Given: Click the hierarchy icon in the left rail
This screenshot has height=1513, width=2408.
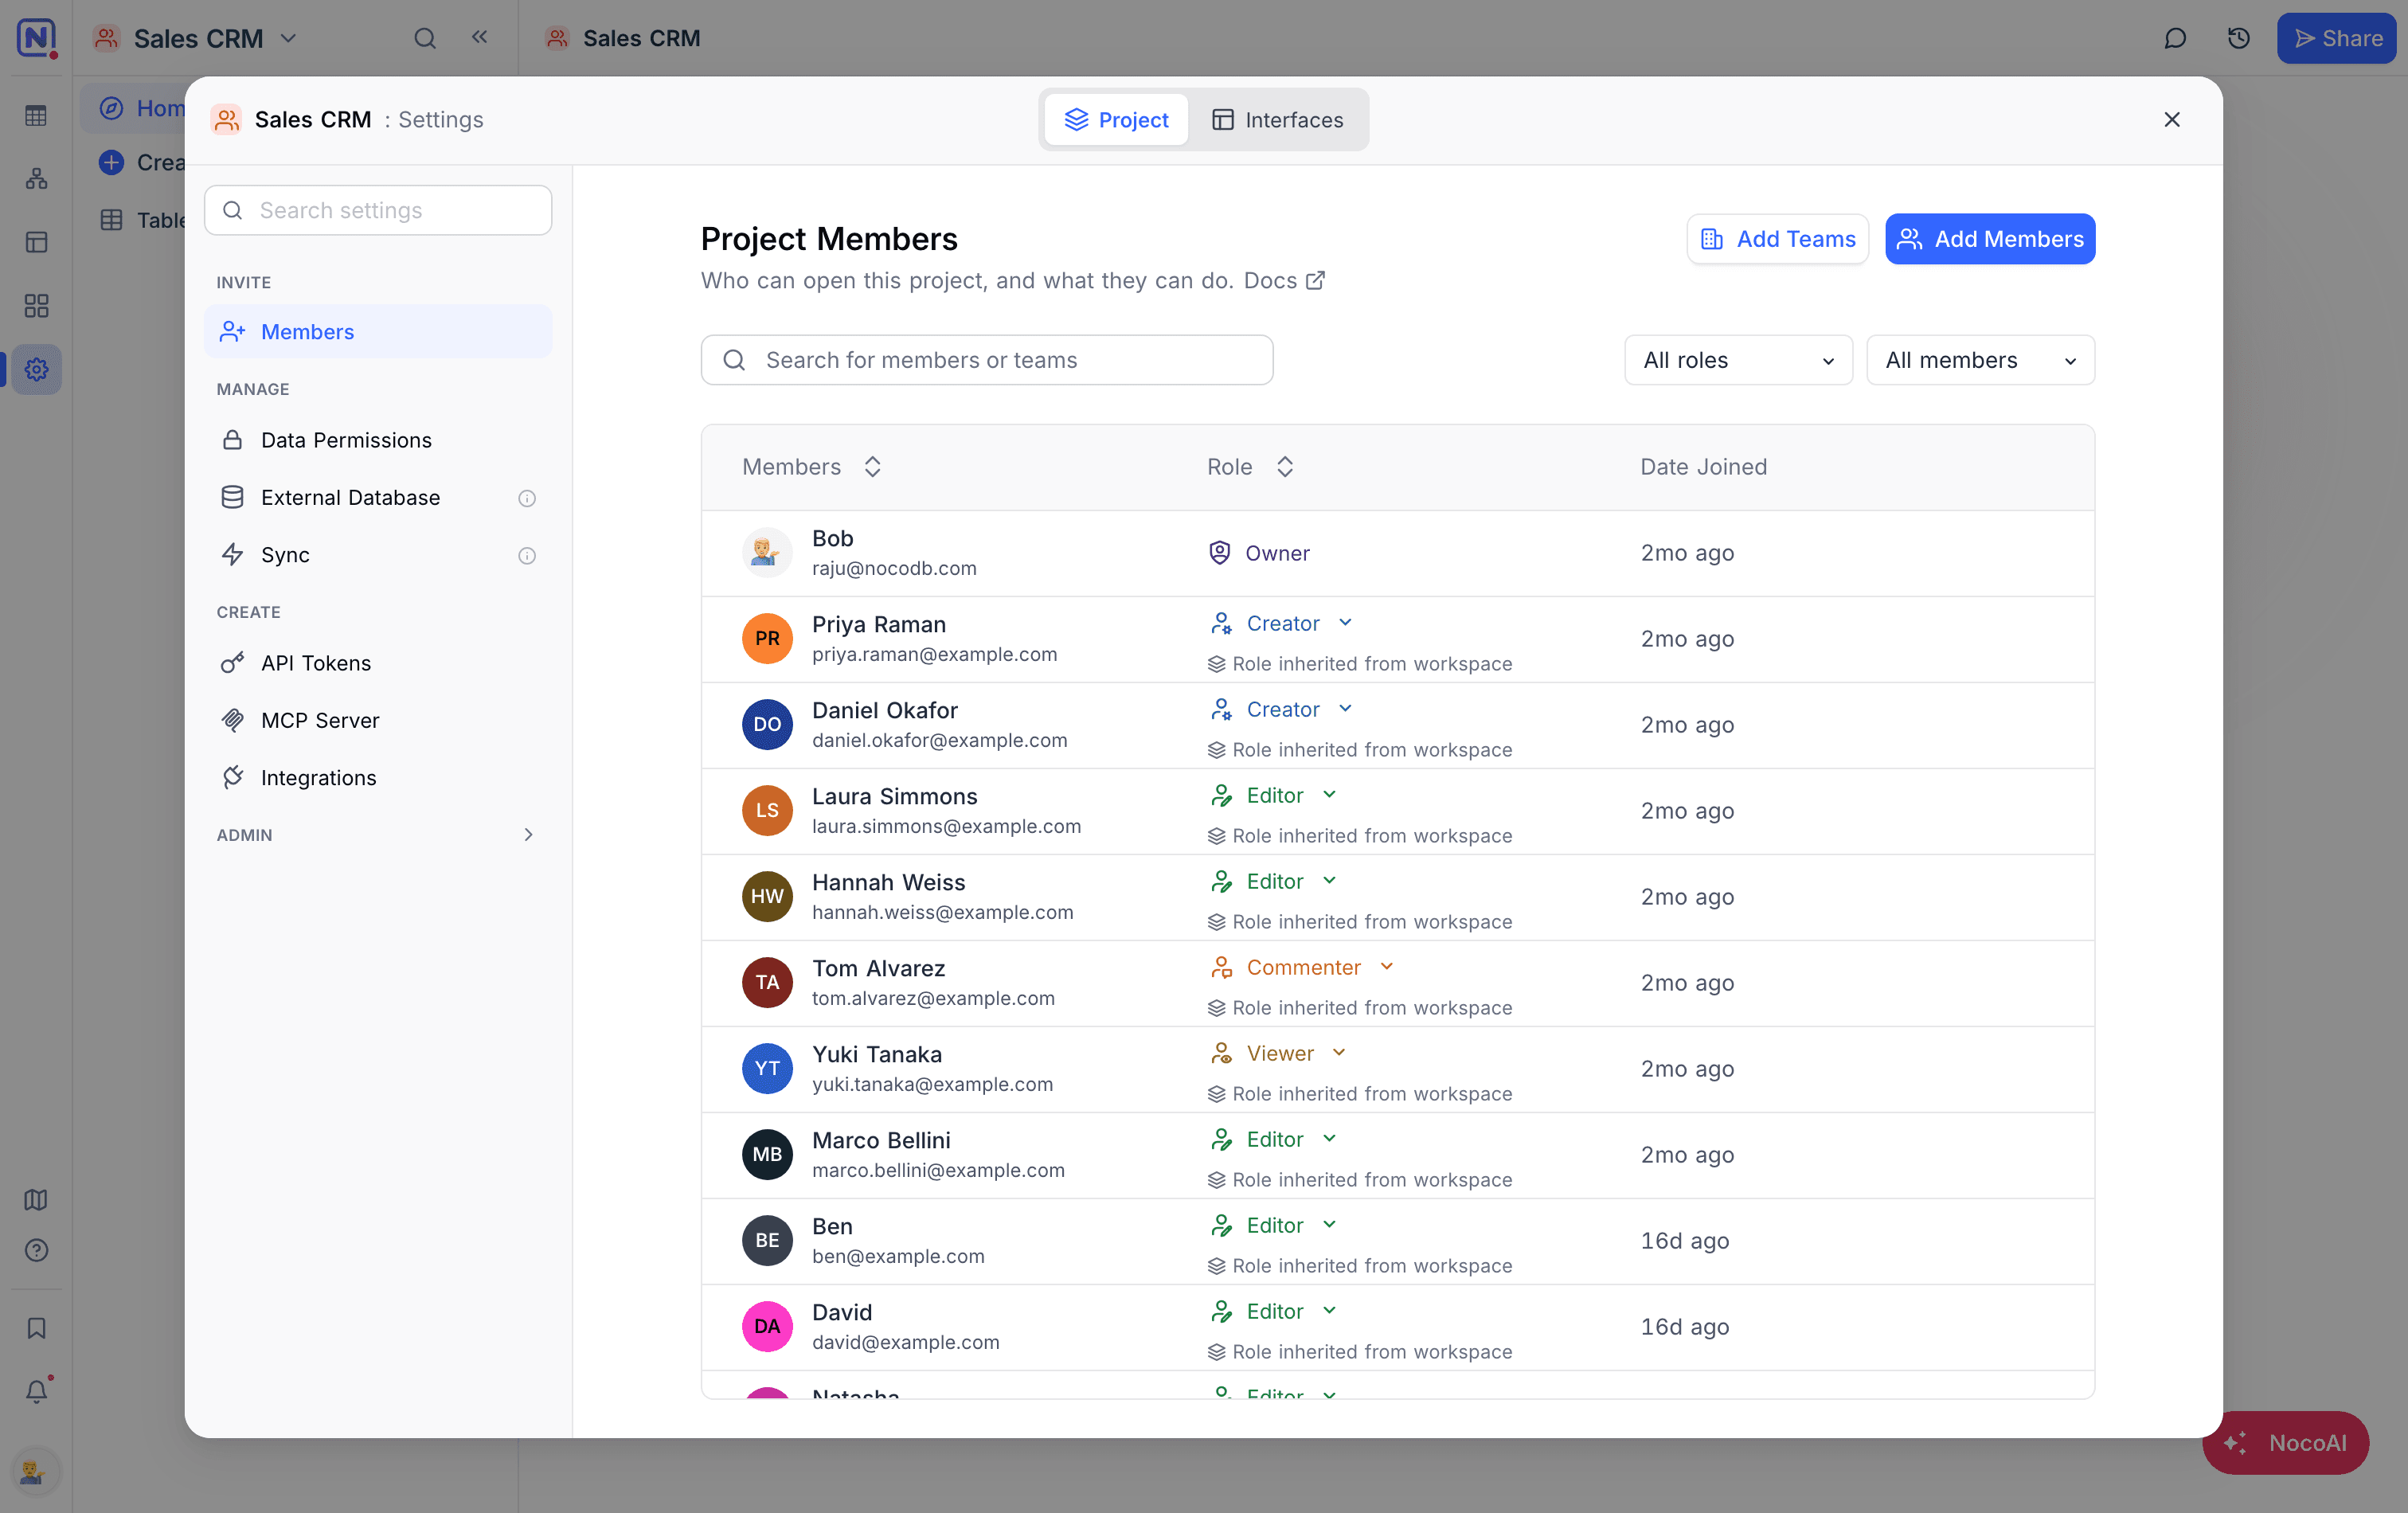Looking at the screenshot, I should tap(37, 179).
